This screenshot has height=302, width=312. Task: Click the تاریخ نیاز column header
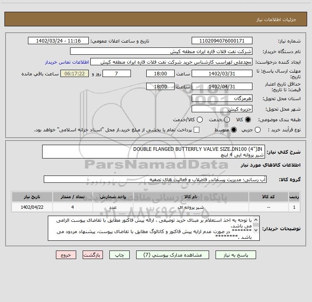(32, 197)
